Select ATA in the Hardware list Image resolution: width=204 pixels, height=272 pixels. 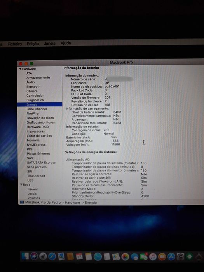pos(29,73)
